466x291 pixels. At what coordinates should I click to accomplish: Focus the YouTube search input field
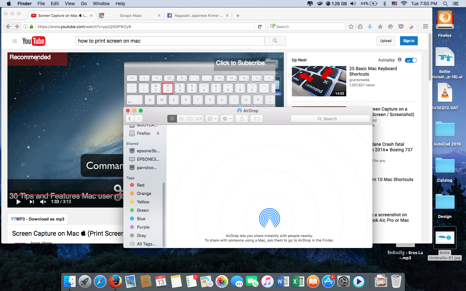pos(170,41)
